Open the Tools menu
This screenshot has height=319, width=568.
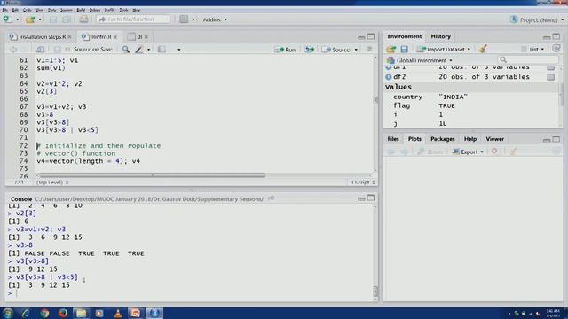[123, 10]
